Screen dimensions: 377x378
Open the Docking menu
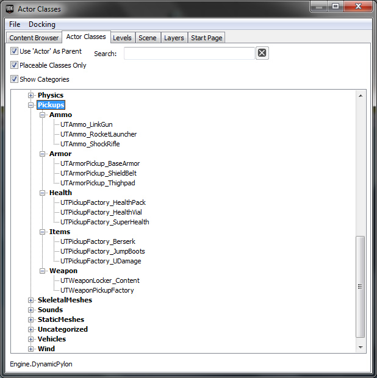pyautogui.click(x=42, y=24)
